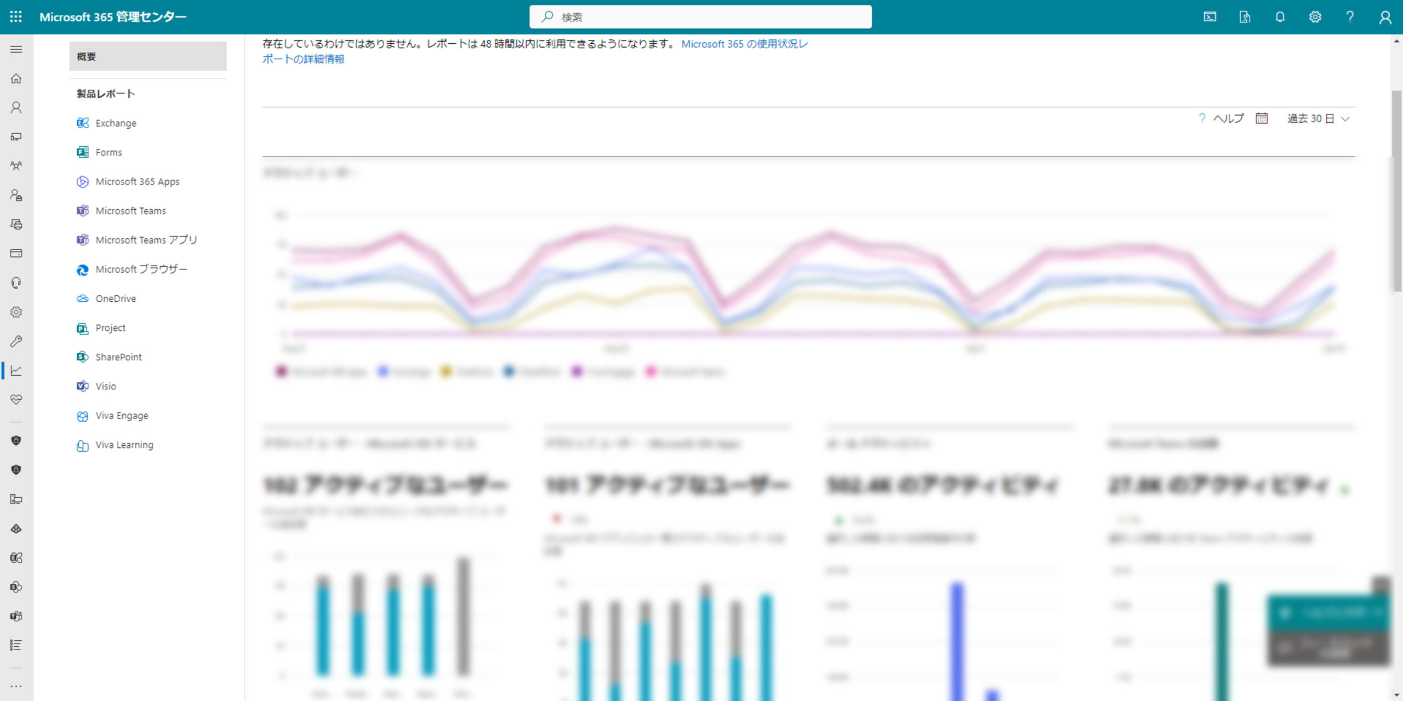Open the document icon in the header
This screenshot has height=701, width=1403.
point(1245,17)
